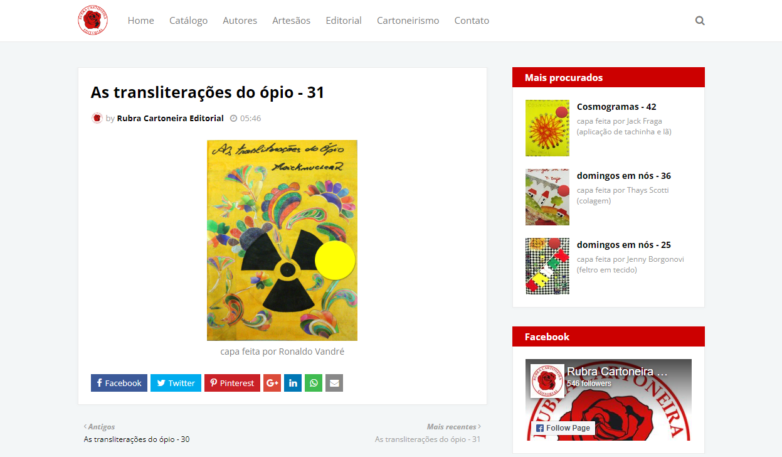Image resolution: width=782 pixels, height=457 pixels.
Task: Share post via WhatsApp icon
Action: [314, 383]
